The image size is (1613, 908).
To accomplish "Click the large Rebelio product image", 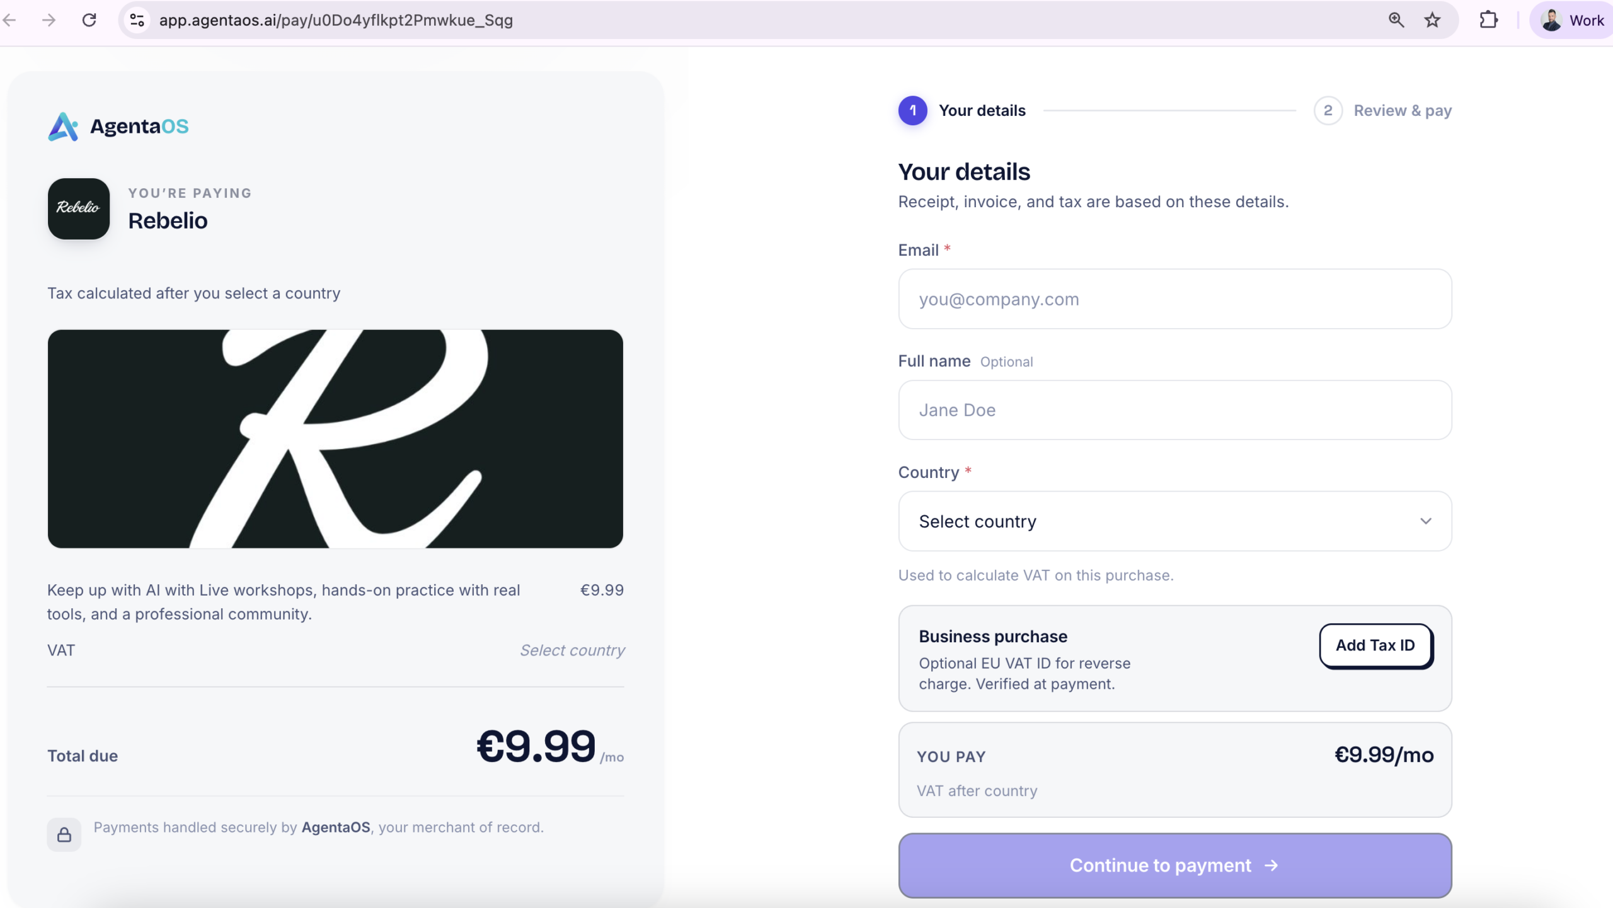I will coord(335,439).
